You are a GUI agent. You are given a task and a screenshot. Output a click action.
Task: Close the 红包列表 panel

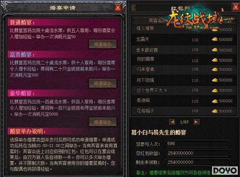(236, 7)
